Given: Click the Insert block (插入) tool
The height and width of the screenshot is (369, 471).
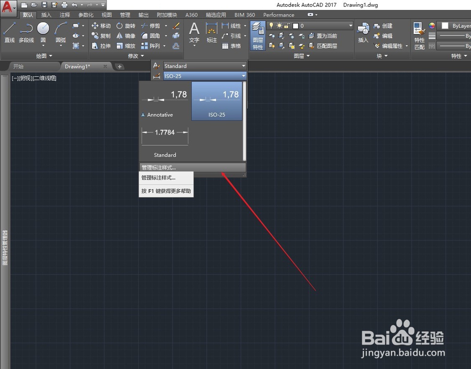Looking at the screenshot, I should [363, 33].
